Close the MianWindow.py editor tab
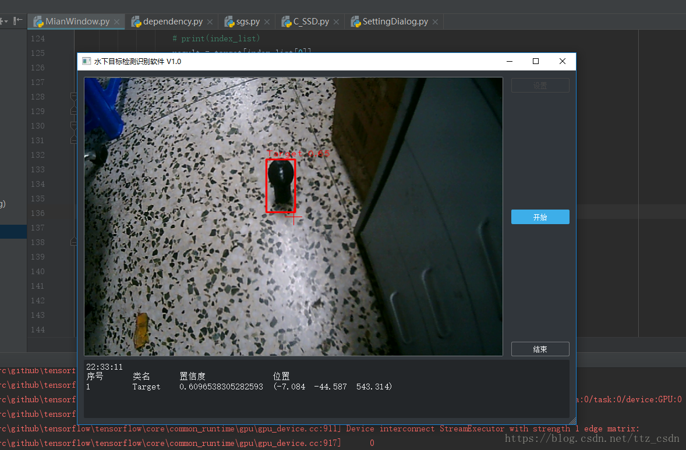Image resolution: width=686 pixels, height=450 pixels. [x=117, y=22]
